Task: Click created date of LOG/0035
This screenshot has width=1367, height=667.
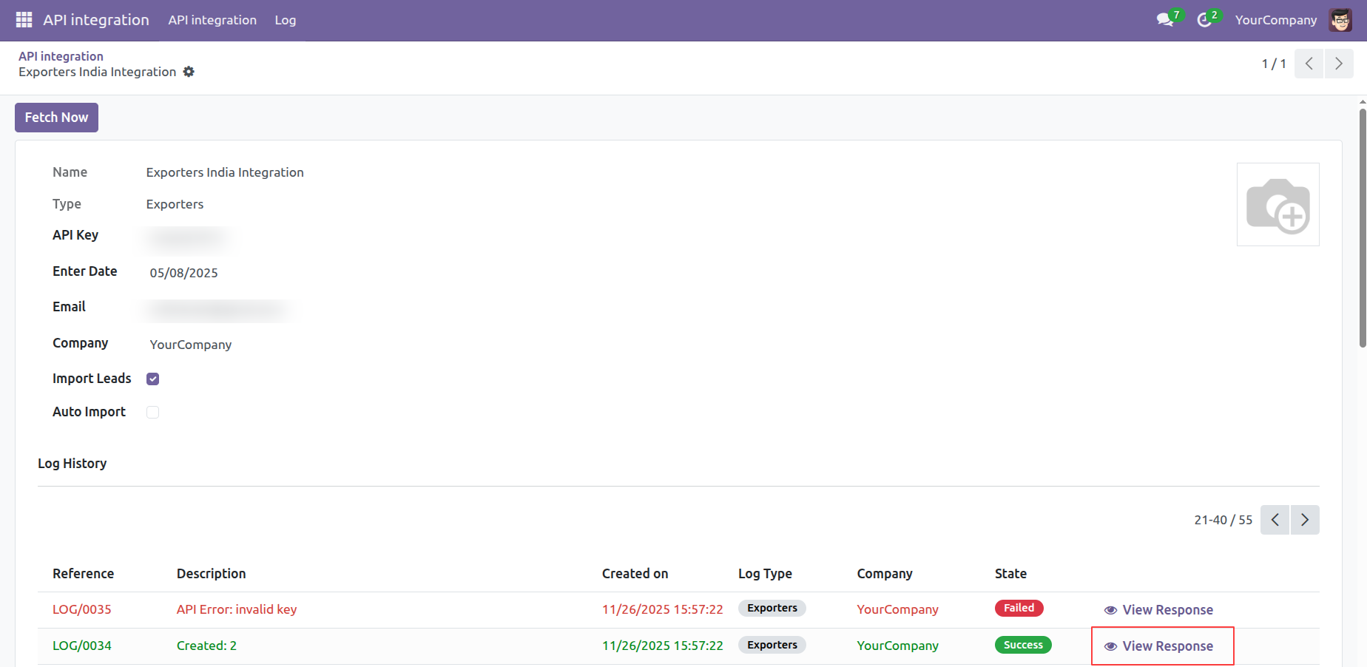Action: [663, 609]
